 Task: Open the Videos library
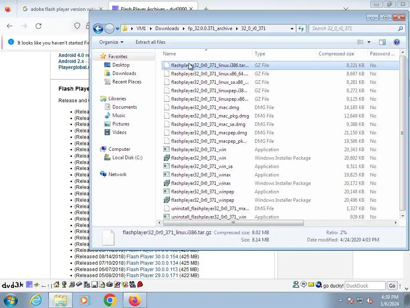119,132
